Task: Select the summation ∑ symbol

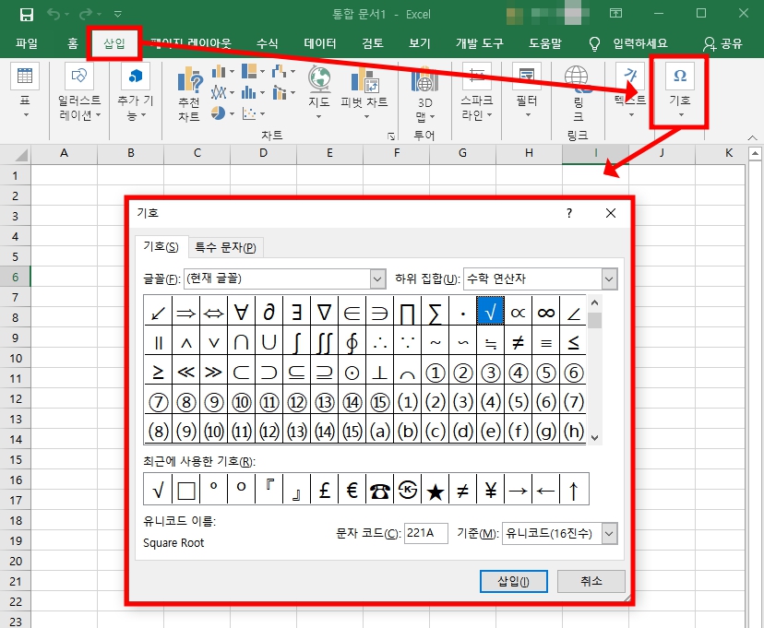Action: (436, 312)
